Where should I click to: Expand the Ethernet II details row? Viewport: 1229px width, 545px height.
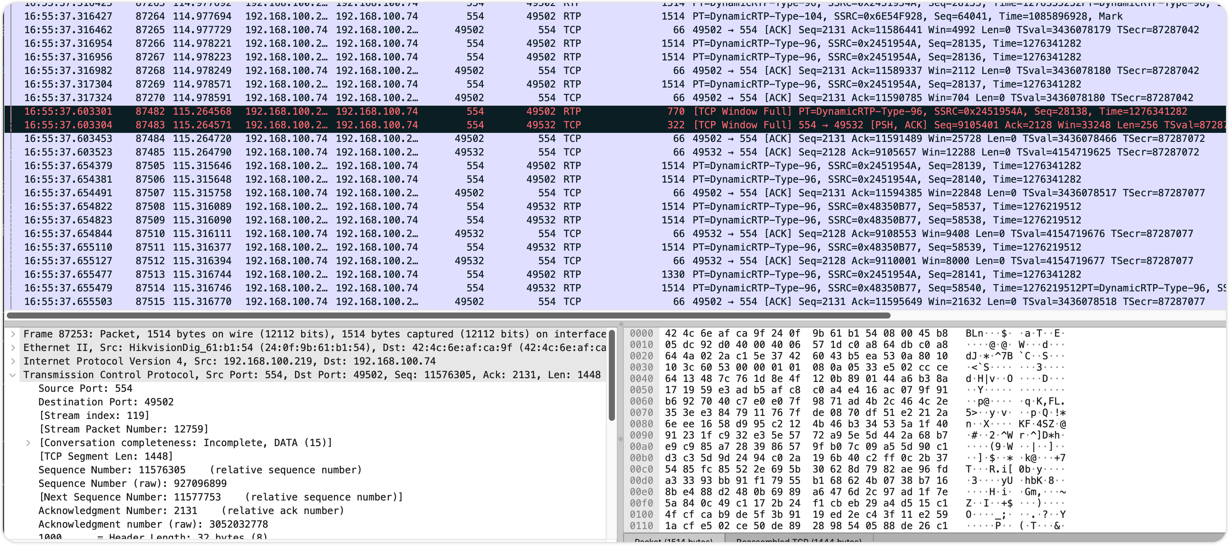point(13,348)
